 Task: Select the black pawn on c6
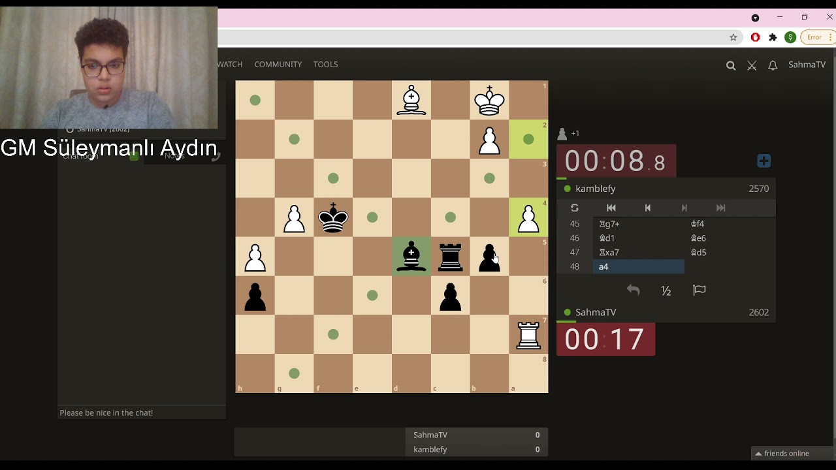click(451, 296)
